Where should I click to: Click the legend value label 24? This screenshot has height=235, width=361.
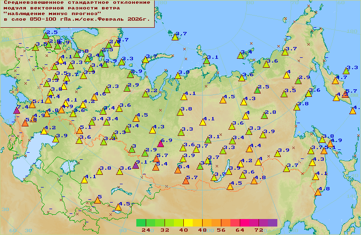[x=146, y=230]
